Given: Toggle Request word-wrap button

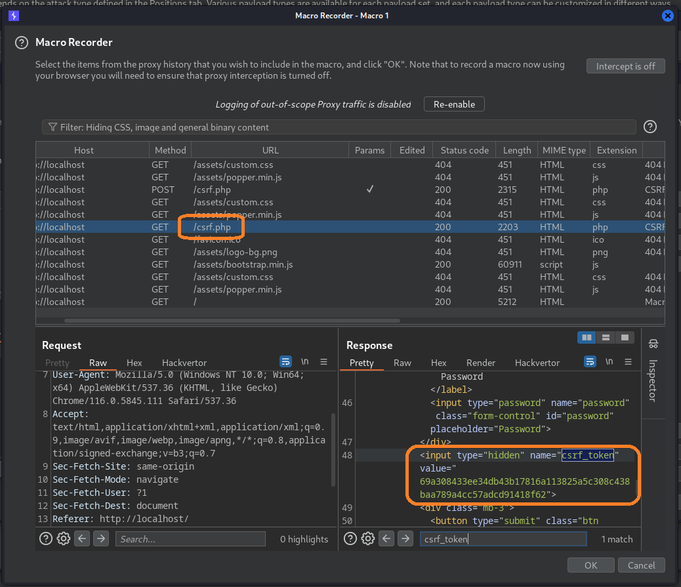Looking at the screenshot, I should pyautogui.click(x=285, y=361).
